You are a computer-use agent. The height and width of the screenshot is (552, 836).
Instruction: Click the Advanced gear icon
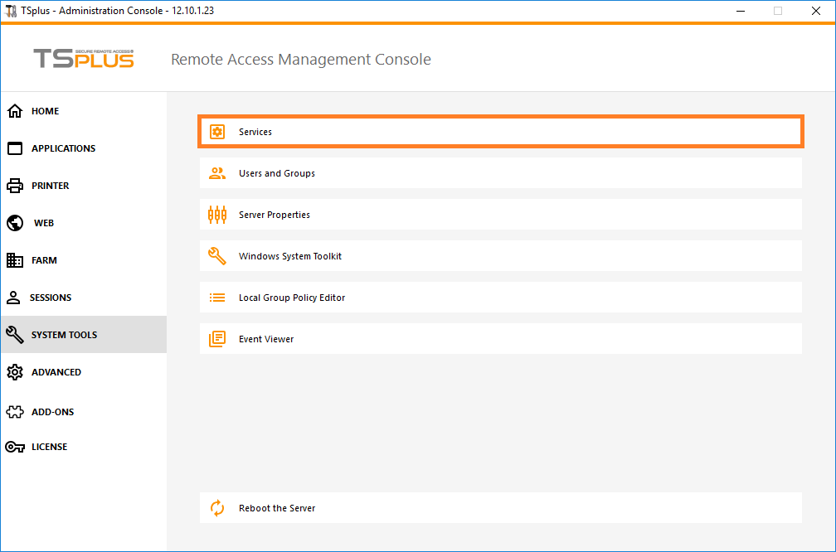pyautogui.click(x=14, y=372)
